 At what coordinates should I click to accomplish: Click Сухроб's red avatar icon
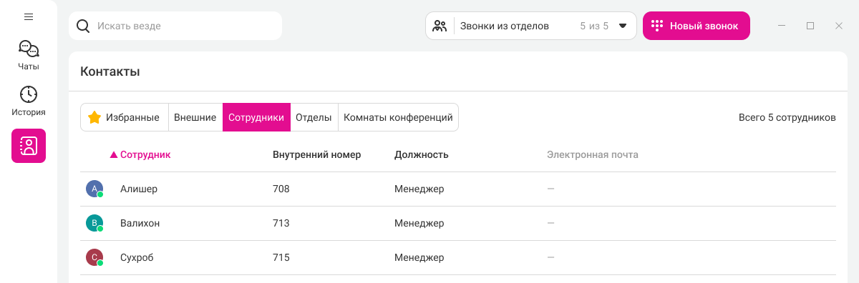(x=94, y=258)
